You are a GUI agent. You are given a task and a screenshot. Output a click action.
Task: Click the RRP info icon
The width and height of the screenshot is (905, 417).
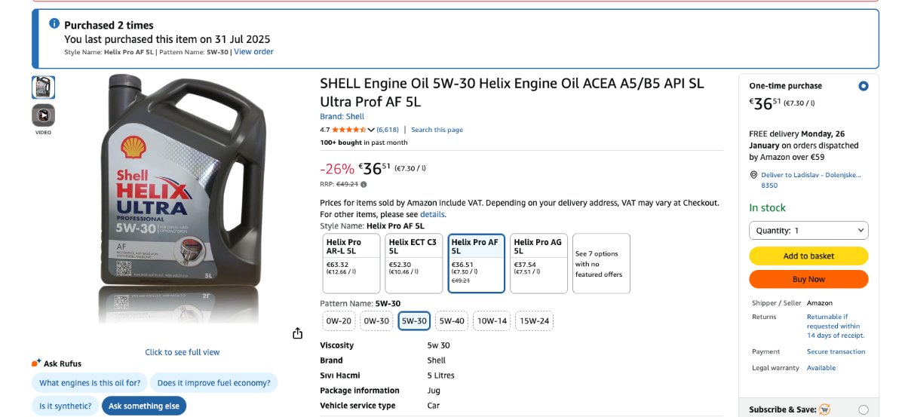pyautogui.click(x=364, y=184)
